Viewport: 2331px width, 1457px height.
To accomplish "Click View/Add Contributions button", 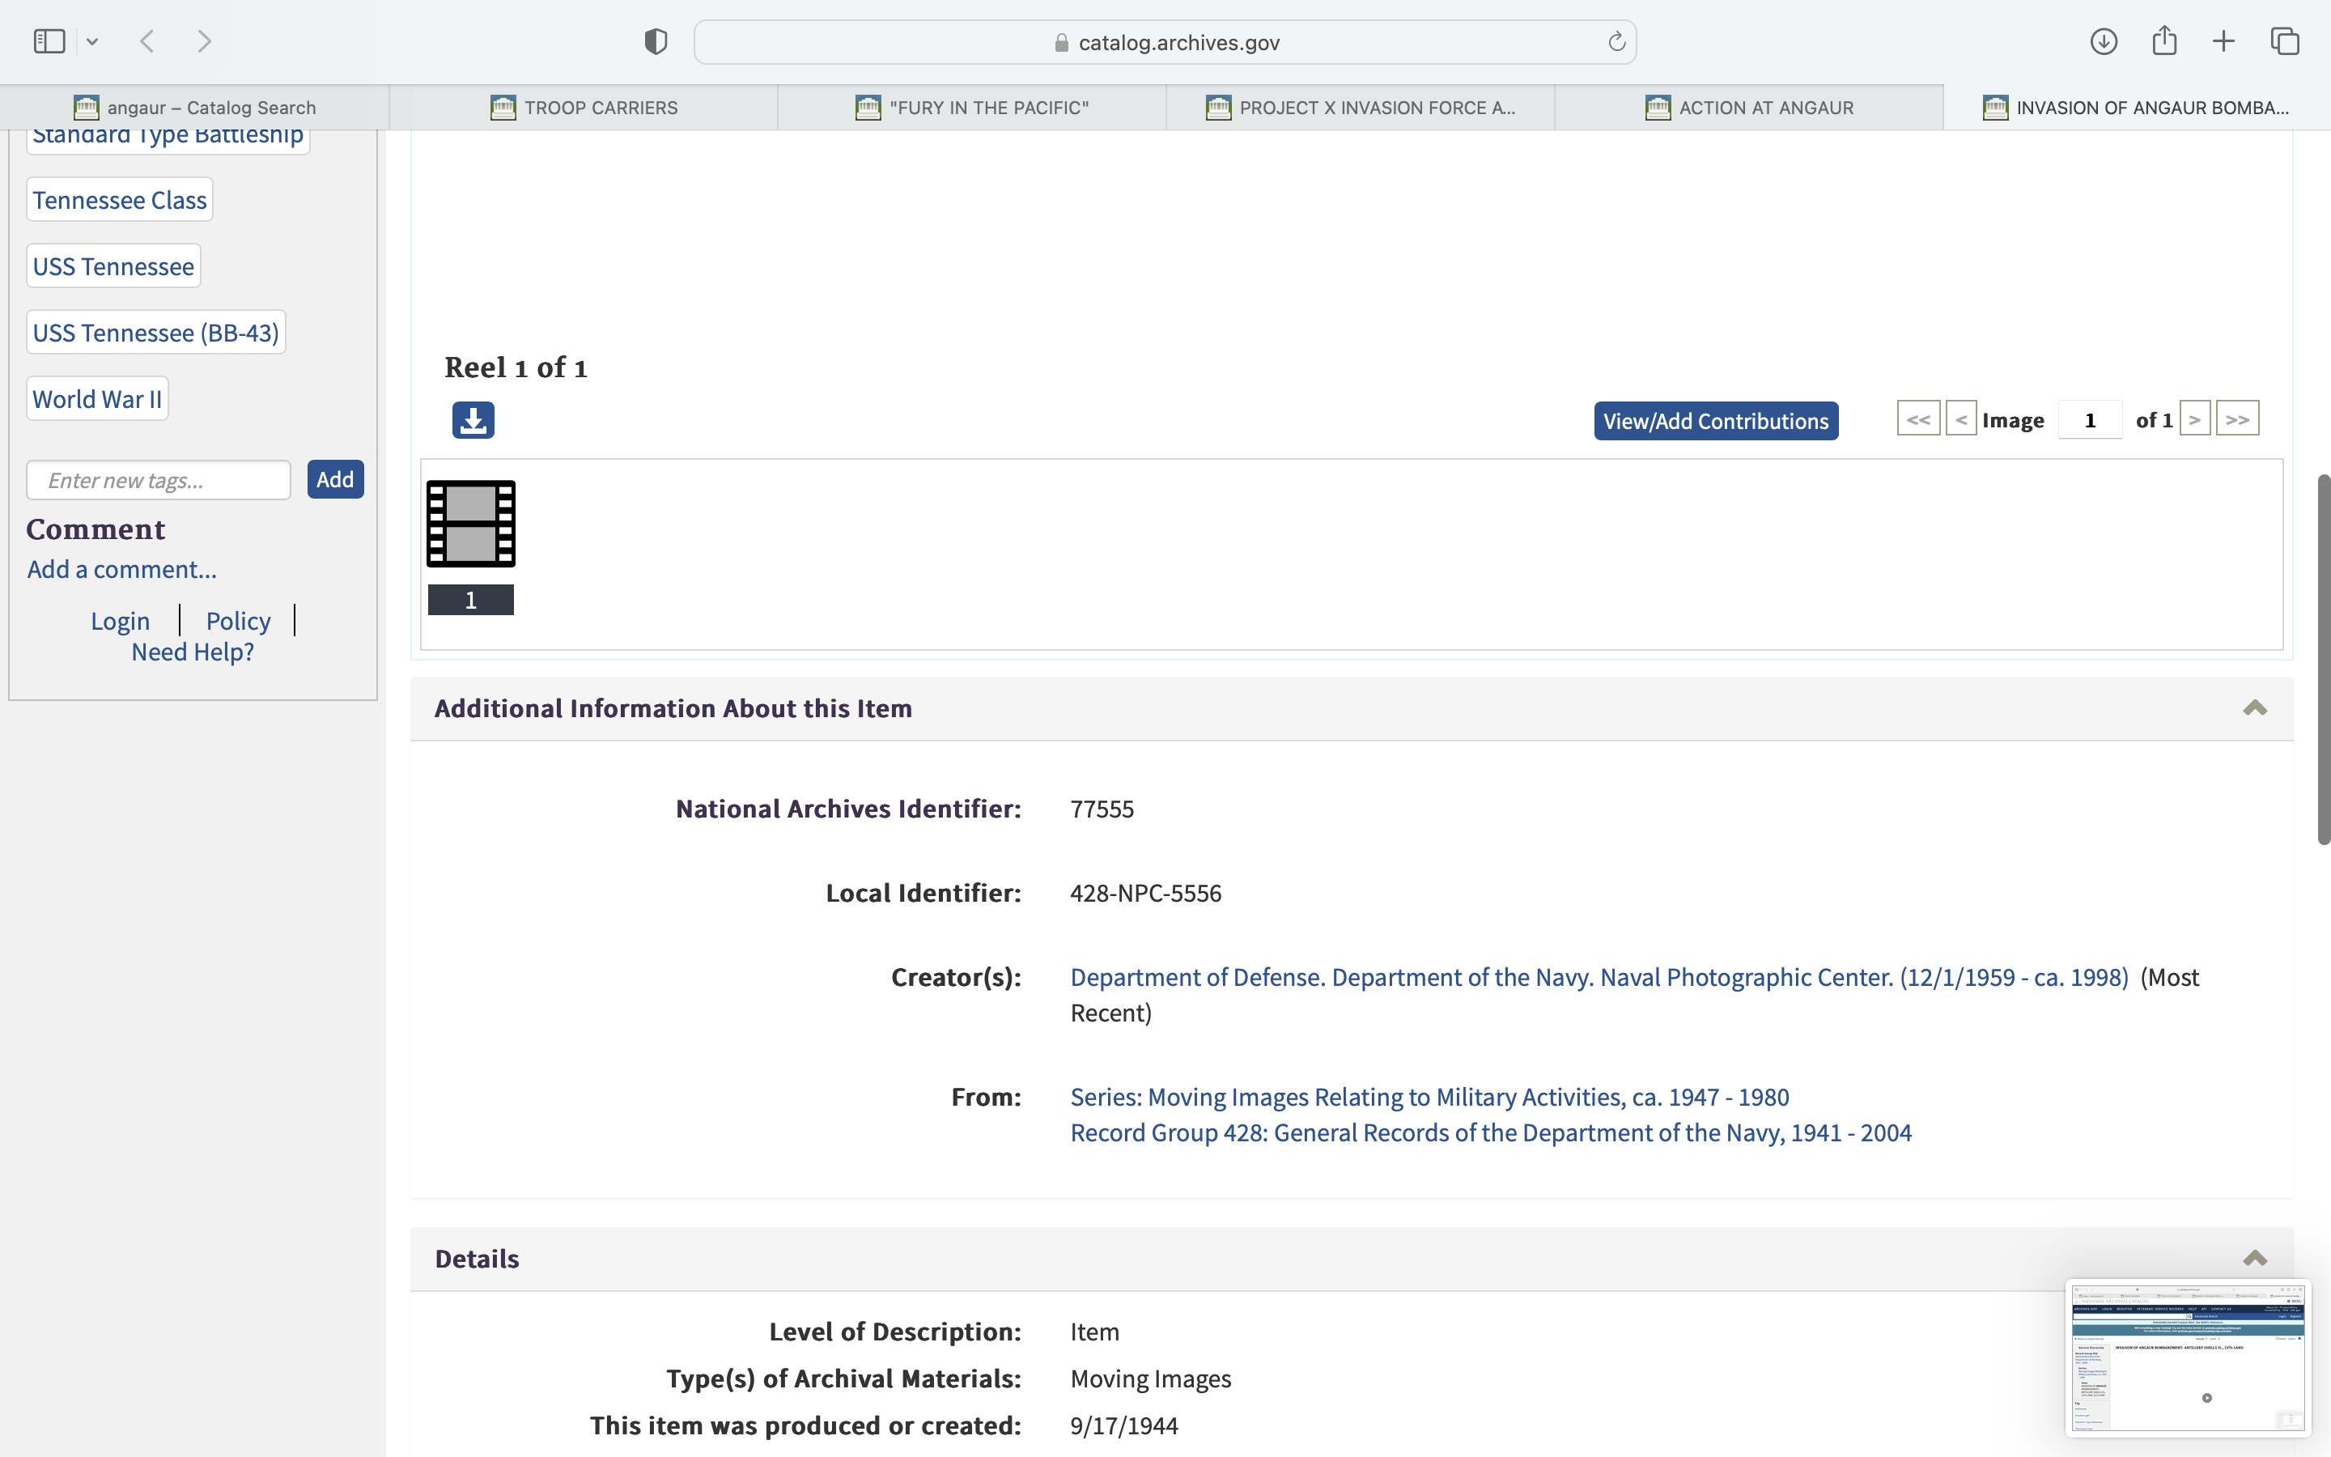I will (1716, 421).
